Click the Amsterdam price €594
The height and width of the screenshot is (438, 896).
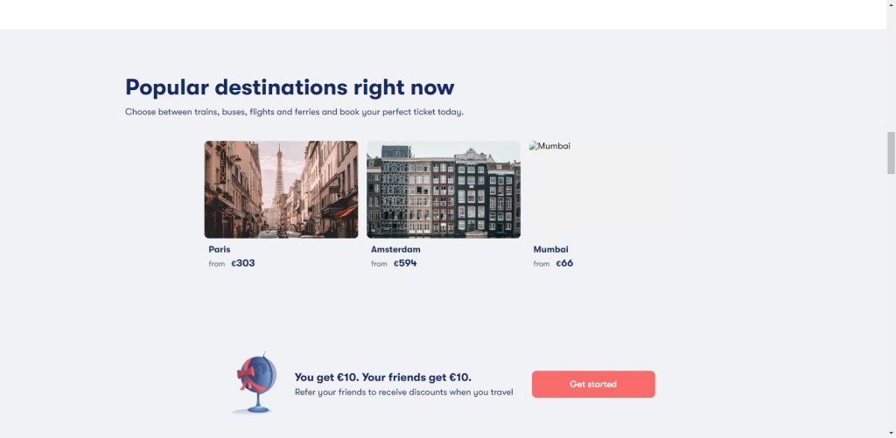[405, 263]
